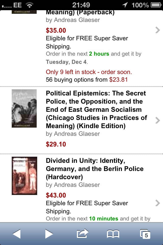Tap the Divided in Unity book cover

[x=24, y=176]
